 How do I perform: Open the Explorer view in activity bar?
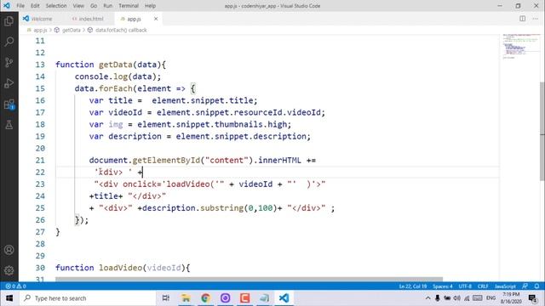(x=9, y=21)
